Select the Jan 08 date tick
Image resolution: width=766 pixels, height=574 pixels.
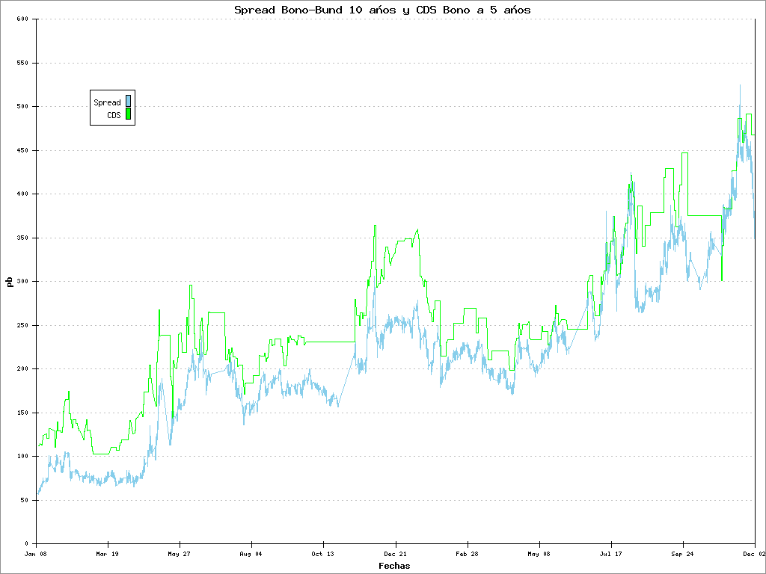pos(36,555)
